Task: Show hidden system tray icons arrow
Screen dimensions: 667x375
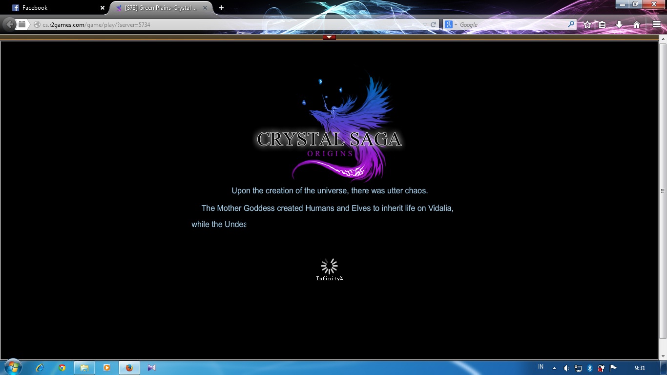Action: tap(554, 368)
